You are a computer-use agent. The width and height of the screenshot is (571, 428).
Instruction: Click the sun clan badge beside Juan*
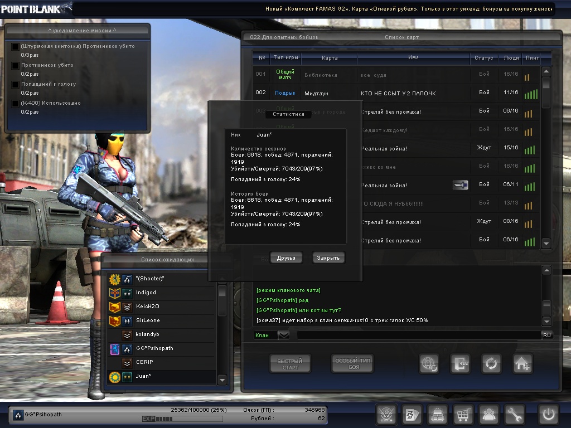point(115,377)
